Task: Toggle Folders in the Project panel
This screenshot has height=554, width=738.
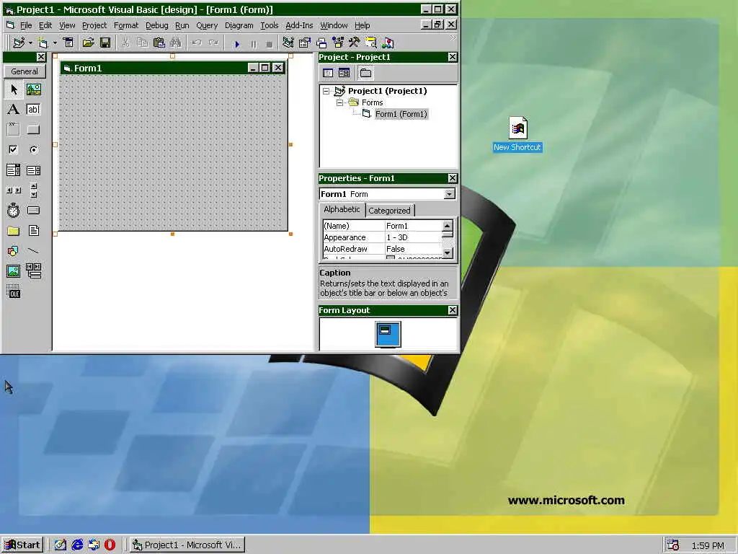Action: 365,73
